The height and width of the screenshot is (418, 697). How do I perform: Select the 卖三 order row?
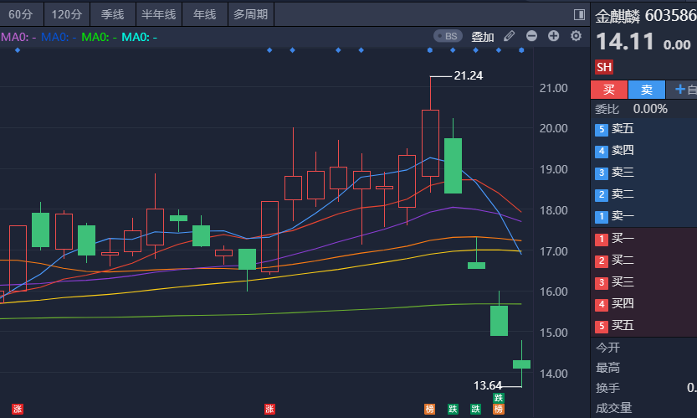tap(643, 173)
